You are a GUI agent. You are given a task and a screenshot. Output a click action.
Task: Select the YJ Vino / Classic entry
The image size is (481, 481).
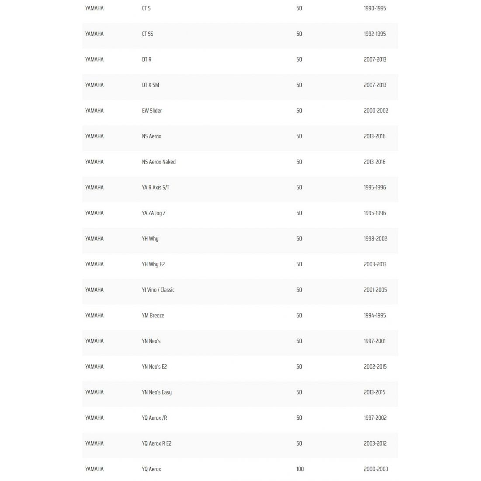coord(158,290)
